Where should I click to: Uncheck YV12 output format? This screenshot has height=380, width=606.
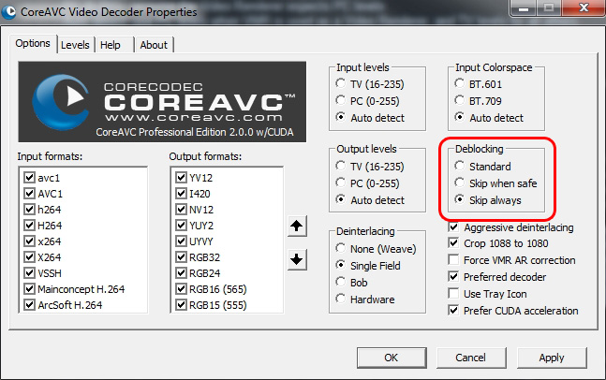pyautogui.click(x=182, y=178)
